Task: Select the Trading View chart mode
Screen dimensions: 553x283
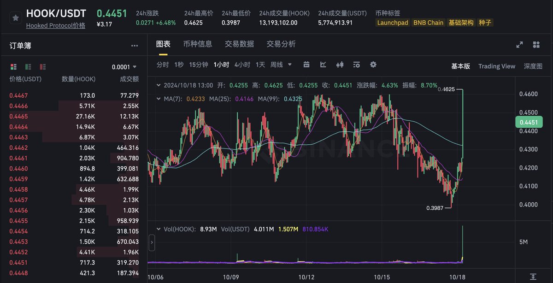Action: point(497,66)
